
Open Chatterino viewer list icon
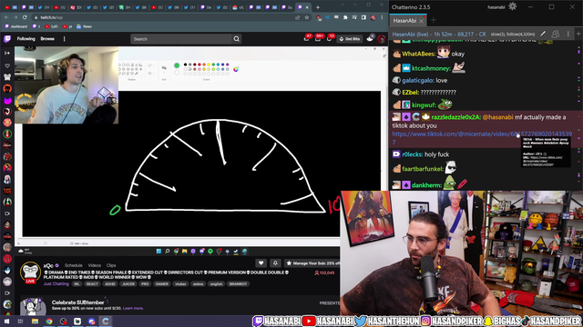click(x=555, y=34)
